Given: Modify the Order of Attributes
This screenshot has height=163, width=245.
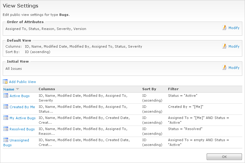Looking at the screenshot, I should 234,28.
